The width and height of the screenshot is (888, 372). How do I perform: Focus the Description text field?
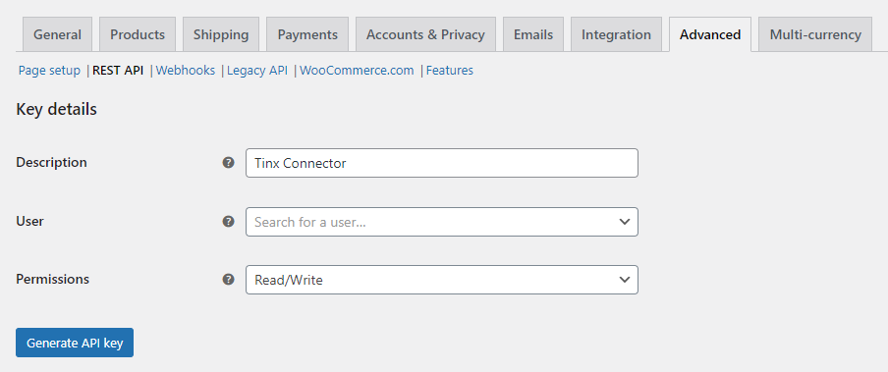tap(442, 163)
